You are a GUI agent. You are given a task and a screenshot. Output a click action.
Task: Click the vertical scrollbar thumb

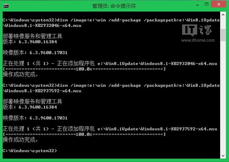tap(223, 35)
